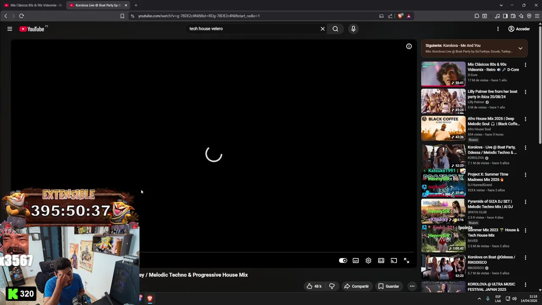
Task: Open options for Pyramids of GIZA DJ SET video
Action: pos(525,202)
